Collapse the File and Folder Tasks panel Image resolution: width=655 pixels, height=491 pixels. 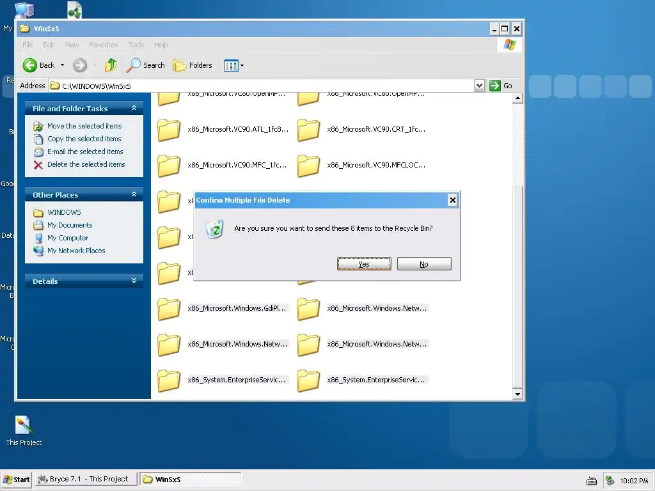pyautogui.click(x=134, y=108)
